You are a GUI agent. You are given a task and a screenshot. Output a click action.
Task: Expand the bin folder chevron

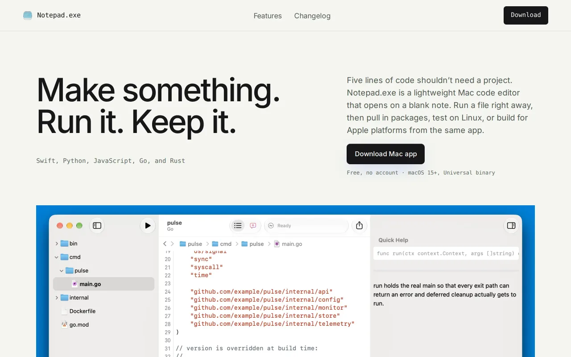coord(57,244)
